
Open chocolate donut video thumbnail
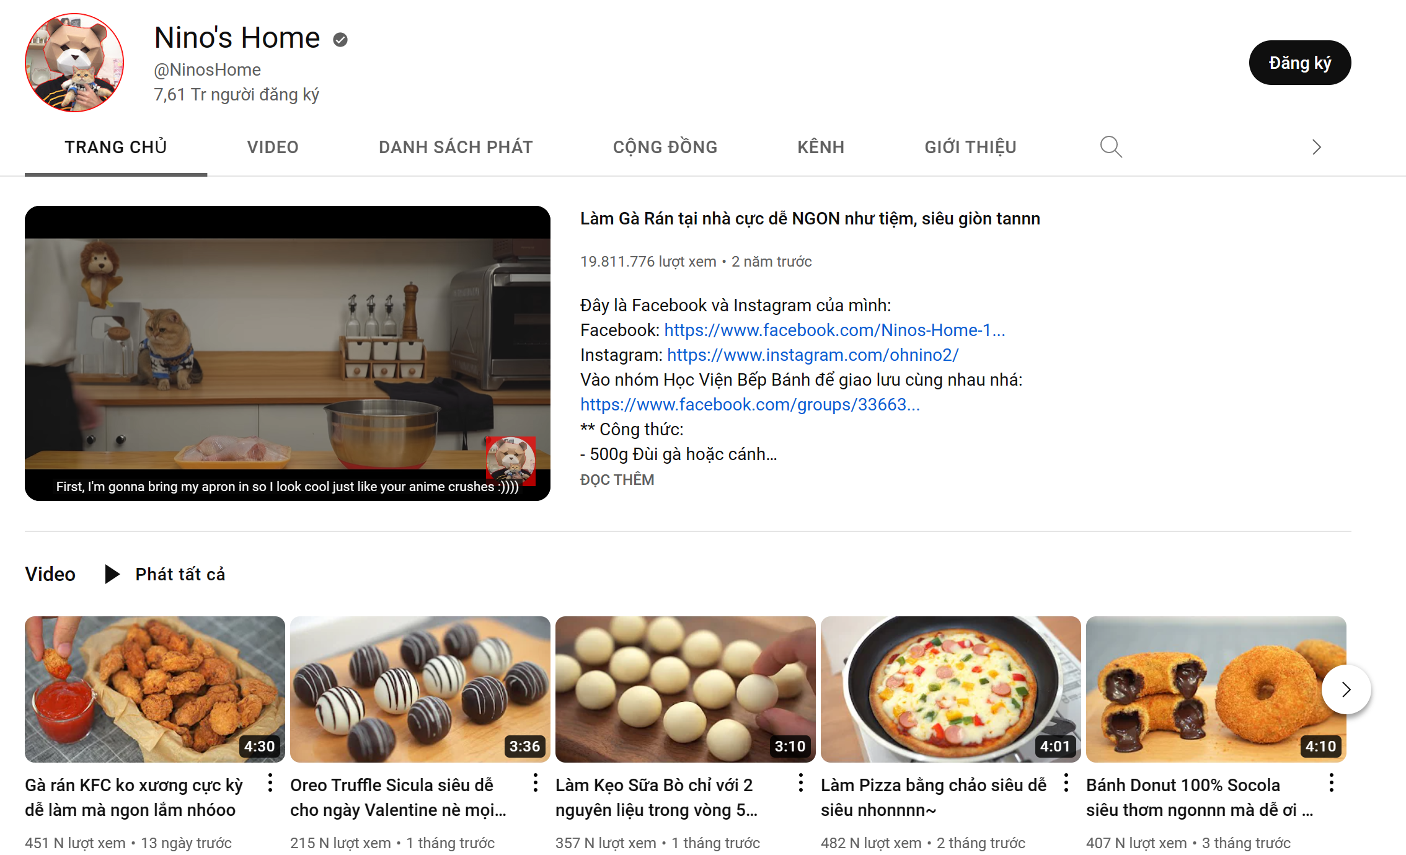point(1216,689)
